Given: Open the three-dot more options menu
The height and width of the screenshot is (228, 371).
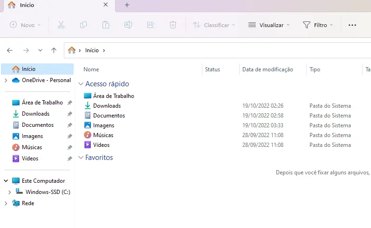Looking at the screenshot, I should pos(352,25).
